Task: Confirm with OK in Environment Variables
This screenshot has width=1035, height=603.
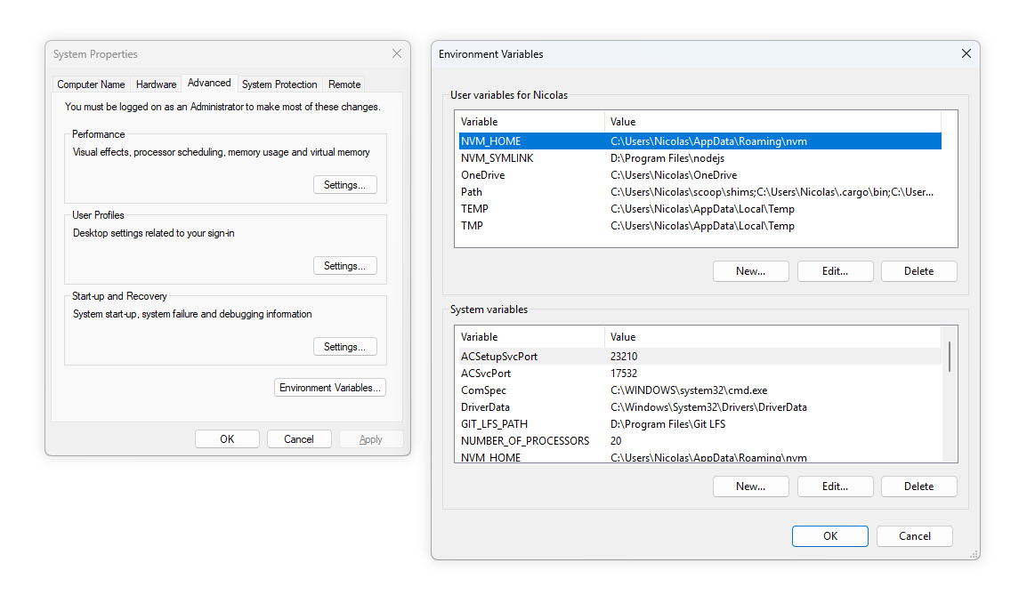Action: click(829, 536)
